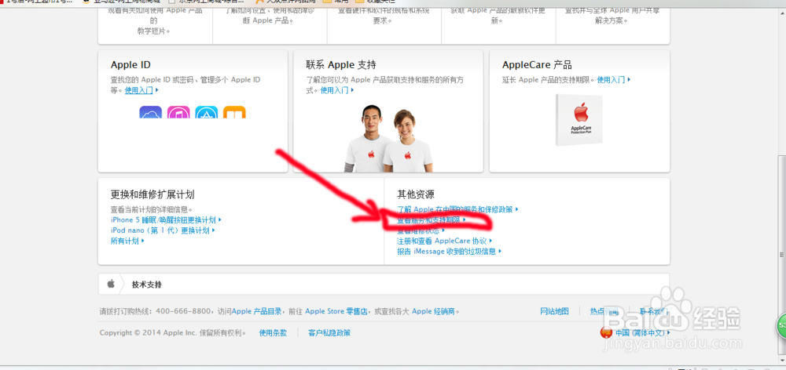This screenshot has width=786, height=370.
Task: Click the Apple support staff photo
Action: (388, 139)
